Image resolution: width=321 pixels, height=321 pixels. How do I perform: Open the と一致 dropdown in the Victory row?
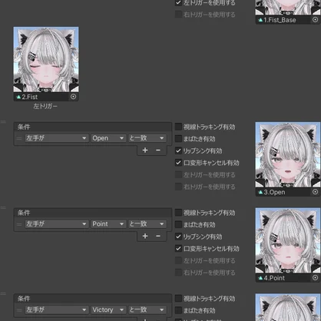tap(147, 309)
